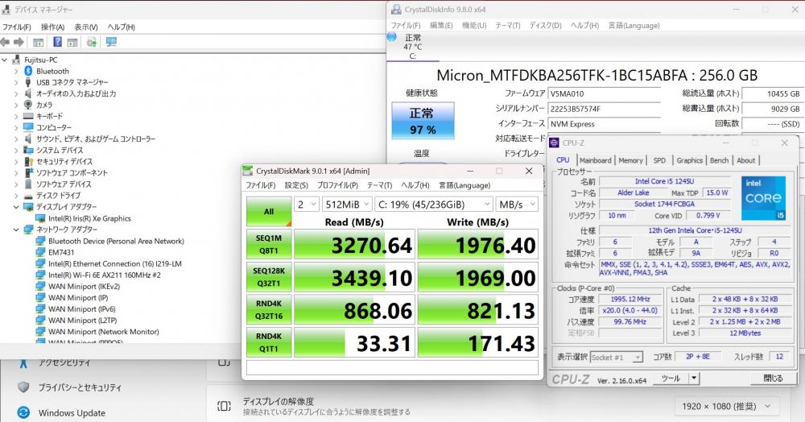Viewport: 805px width, 422px height.
Task: Select the Intel Iris Xe Graphics adapter icon
Action: pyautogui.click(x=40, y=218)
